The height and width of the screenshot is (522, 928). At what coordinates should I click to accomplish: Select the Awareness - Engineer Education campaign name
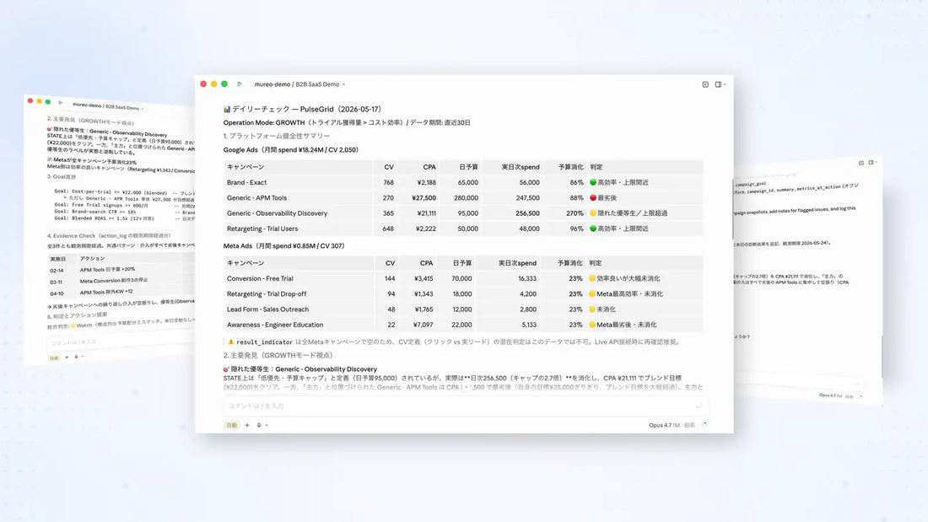(x=275, y=325)
